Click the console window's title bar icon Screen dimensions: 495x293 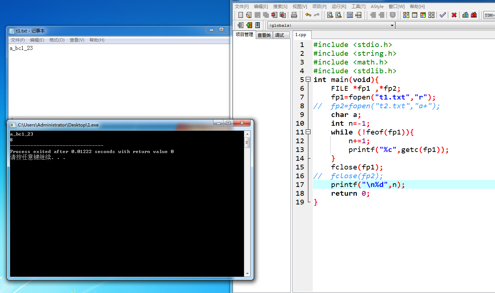coord(13,125)
